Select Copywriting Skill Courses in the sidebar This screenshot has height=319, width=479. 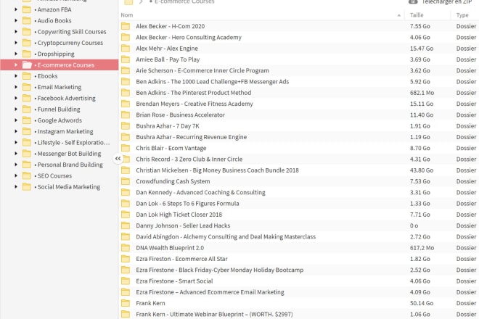(x=70, y=32)
